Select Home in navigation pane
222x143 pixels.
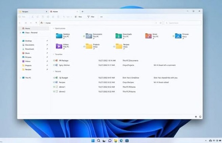pos(34,28)
